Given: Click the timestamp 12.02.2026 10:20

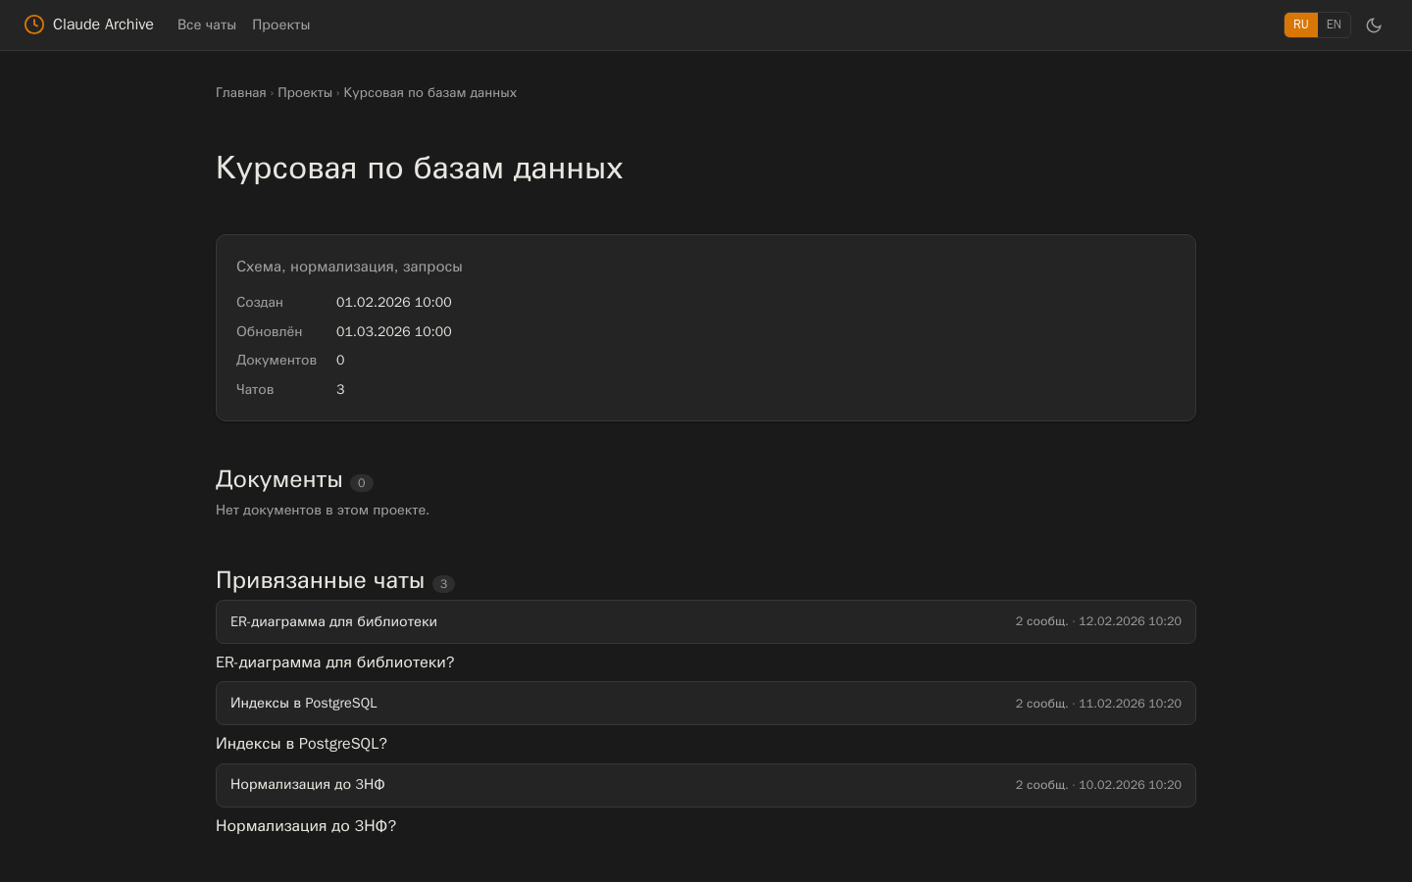Looking at the screenshot, I should click(1130, 621).
